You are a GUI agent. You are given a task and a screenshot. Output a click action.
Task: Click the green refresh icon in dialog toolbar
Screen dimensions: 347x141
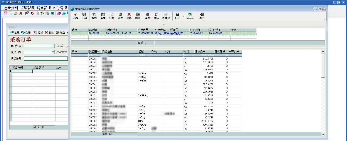(x=138, y=16)
